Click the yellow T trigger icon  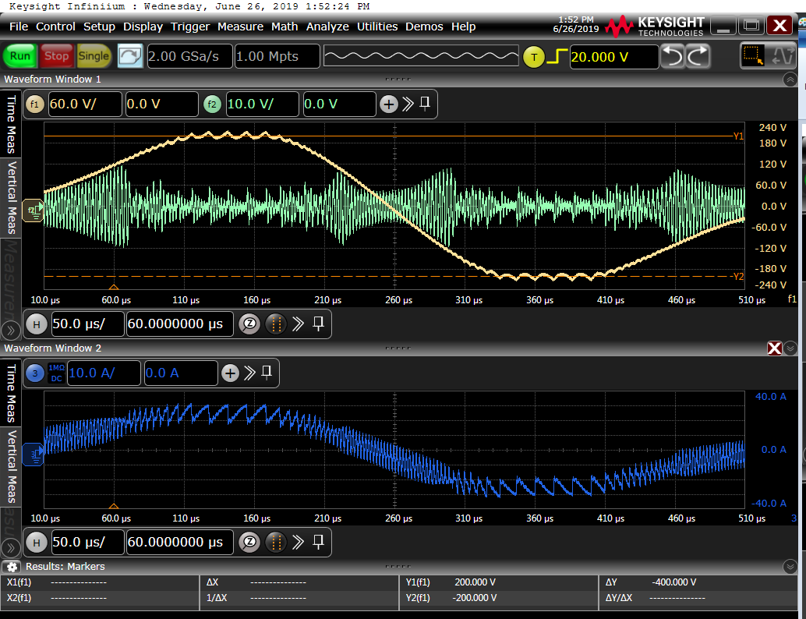tap(533, 57)
